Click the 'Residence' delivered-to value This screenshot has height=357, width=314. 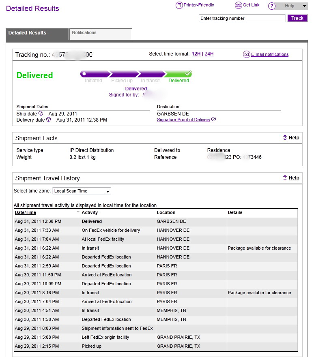click(219, 150)
